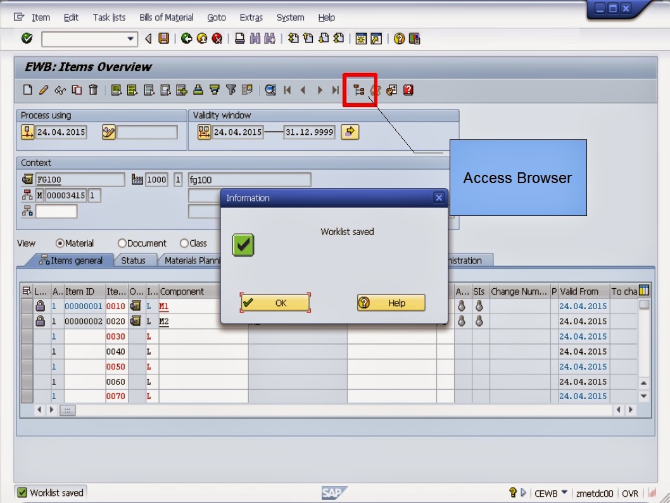Switch to the Status tab
The height and width of the screenshot is (503, 670).
point(135,260)
